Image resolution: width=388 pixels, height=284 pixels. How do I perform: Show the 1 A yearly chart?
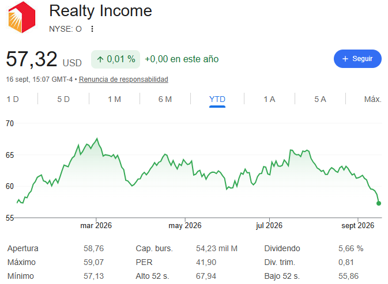tap(269, 99)
